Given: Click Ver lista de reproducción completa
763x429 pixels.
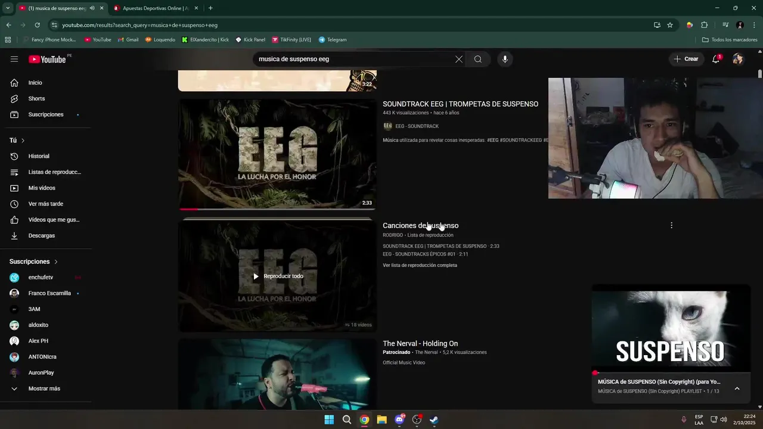Looking at the screenshot, I should pyautogui.click(x=420, y=265).
